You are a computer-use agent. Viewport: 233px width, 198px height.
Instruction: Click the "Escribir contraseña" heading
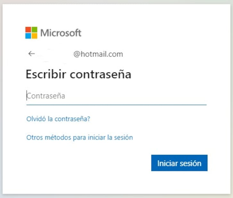[x=78, y=74]
